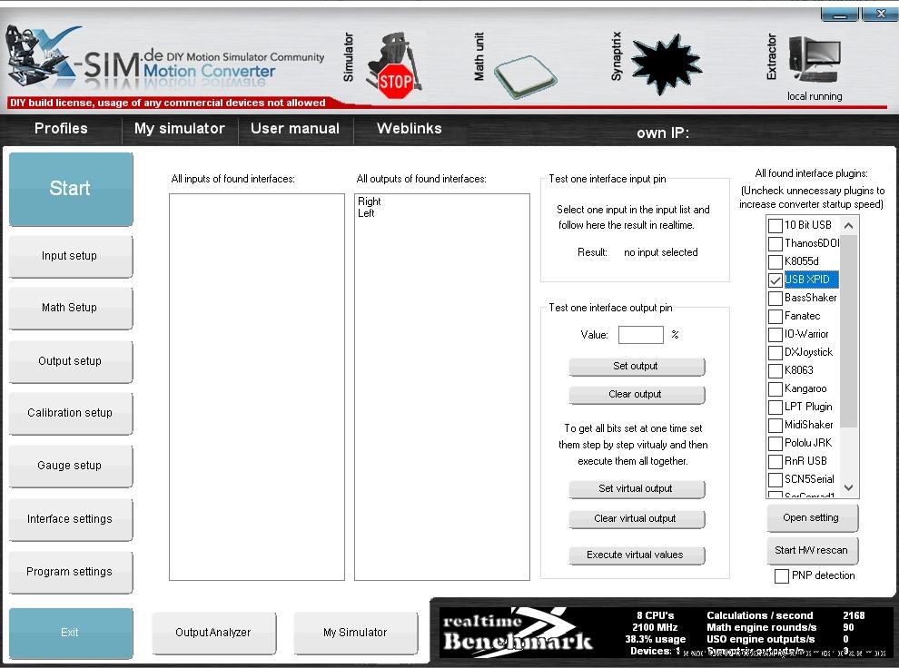Click Start HW rescan button
The height and width of the screenshot is (668, 899).
pos(812,551)
